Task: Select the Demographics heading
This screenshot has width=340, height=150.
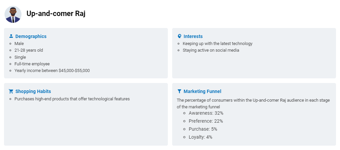Action: (x=31, y=36)
